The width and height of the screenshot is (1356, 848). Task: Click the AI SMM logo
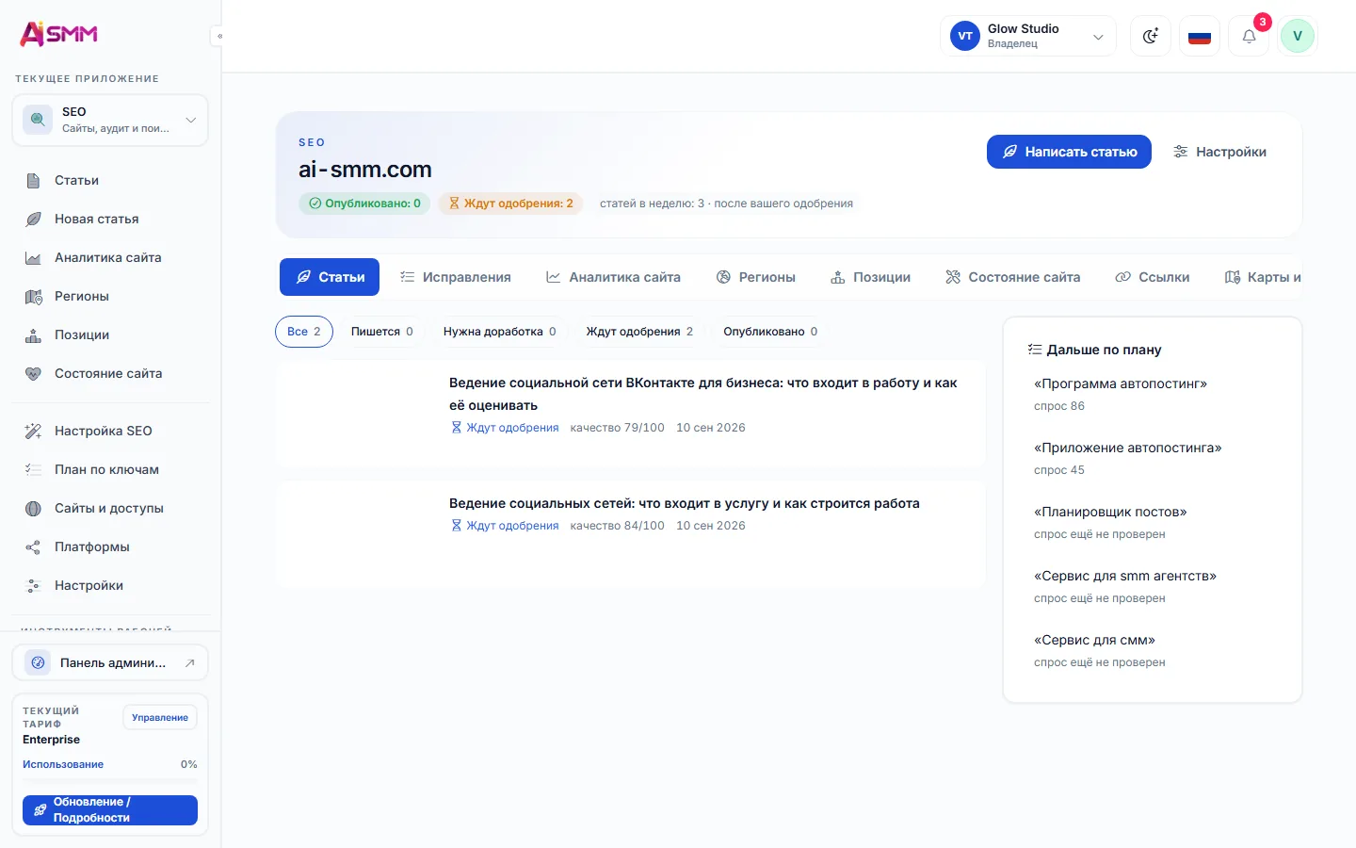[59, 34]
